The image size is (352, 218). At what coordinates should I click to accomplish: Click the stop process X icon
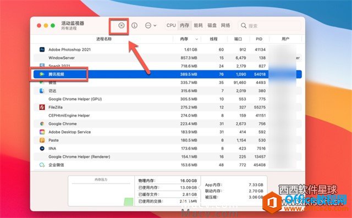point(121,25)
